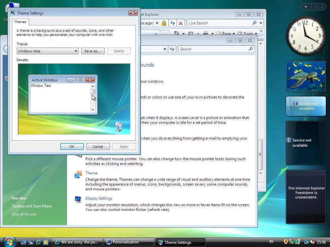Click OK in Theme Settings

tap(72, 147)
